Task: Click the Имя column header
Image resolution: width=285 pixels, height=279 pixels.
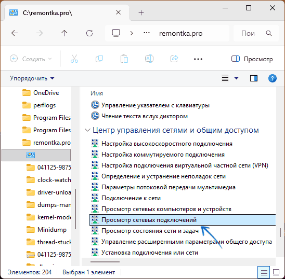Action: click(97, 93)
